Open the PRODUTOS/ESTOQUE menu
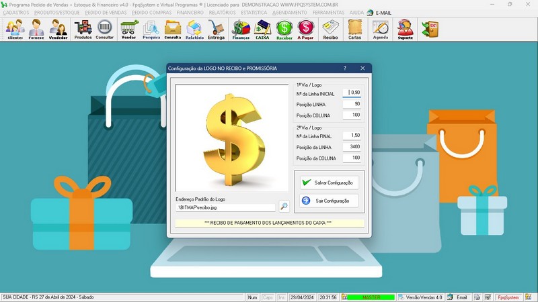Screen dimensions: 538x302 coord(56,13)
